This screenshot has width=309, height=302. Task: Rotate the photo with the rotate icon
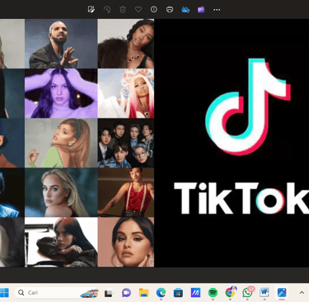pos(107,10)
